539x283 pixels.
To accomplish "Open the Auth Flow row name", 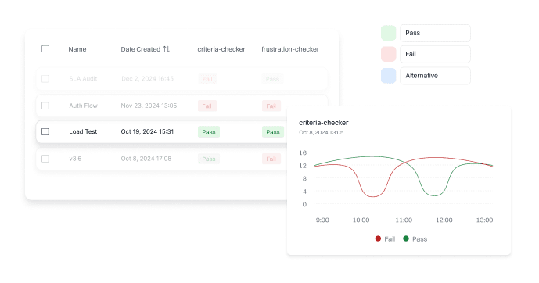I will 83,106.
